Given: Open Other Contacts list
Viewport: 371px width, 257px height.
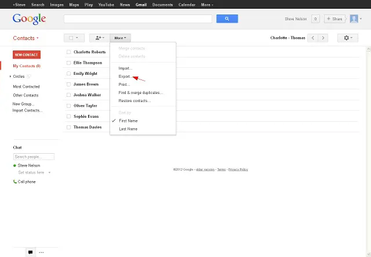Looking at the screenshot, I should coord(26,95).
